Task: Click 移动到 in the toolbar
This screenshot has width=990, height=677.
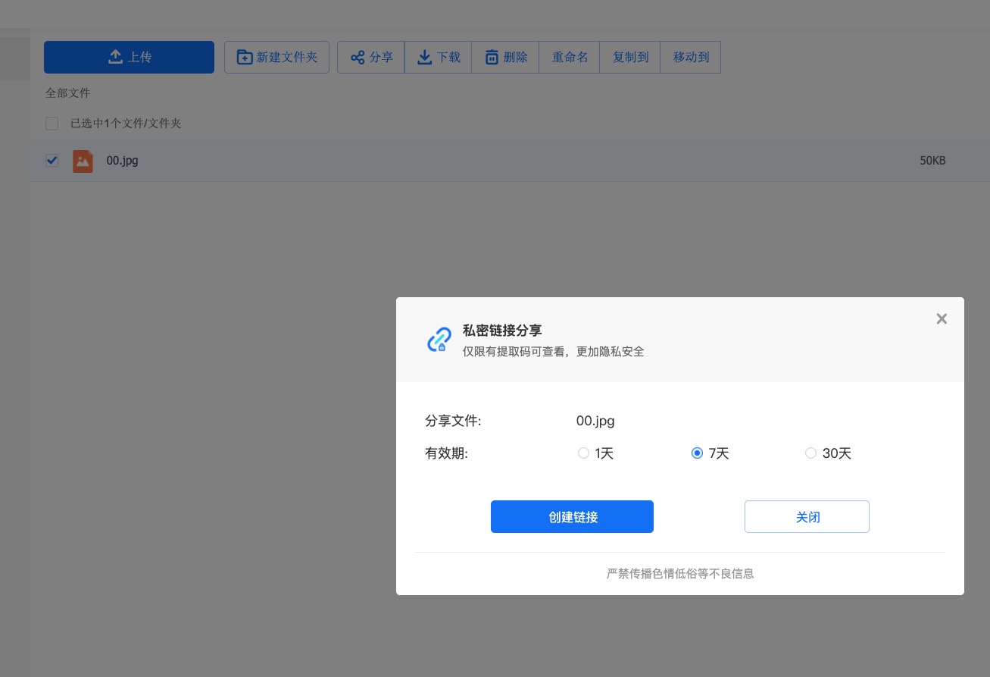Action: tap(691, 57)
